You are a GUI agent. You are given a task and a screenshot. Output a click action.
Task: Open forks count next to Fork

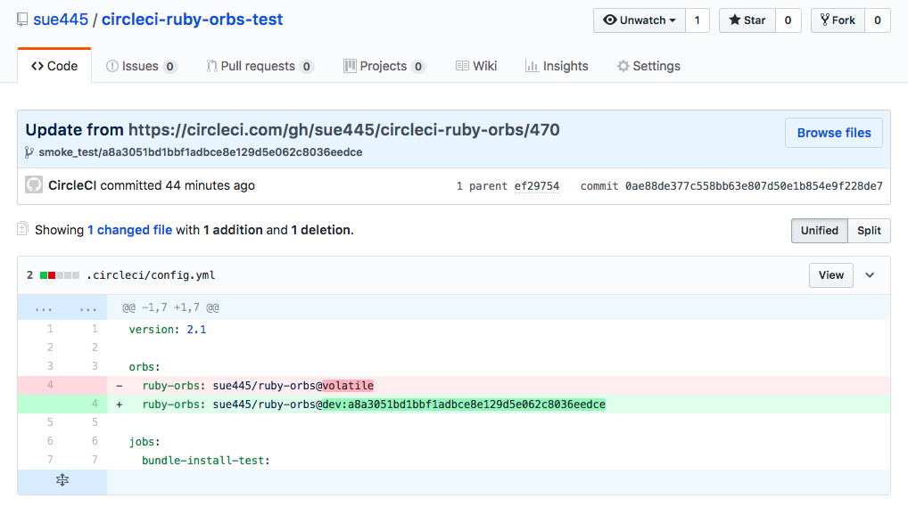pos(878,20)
